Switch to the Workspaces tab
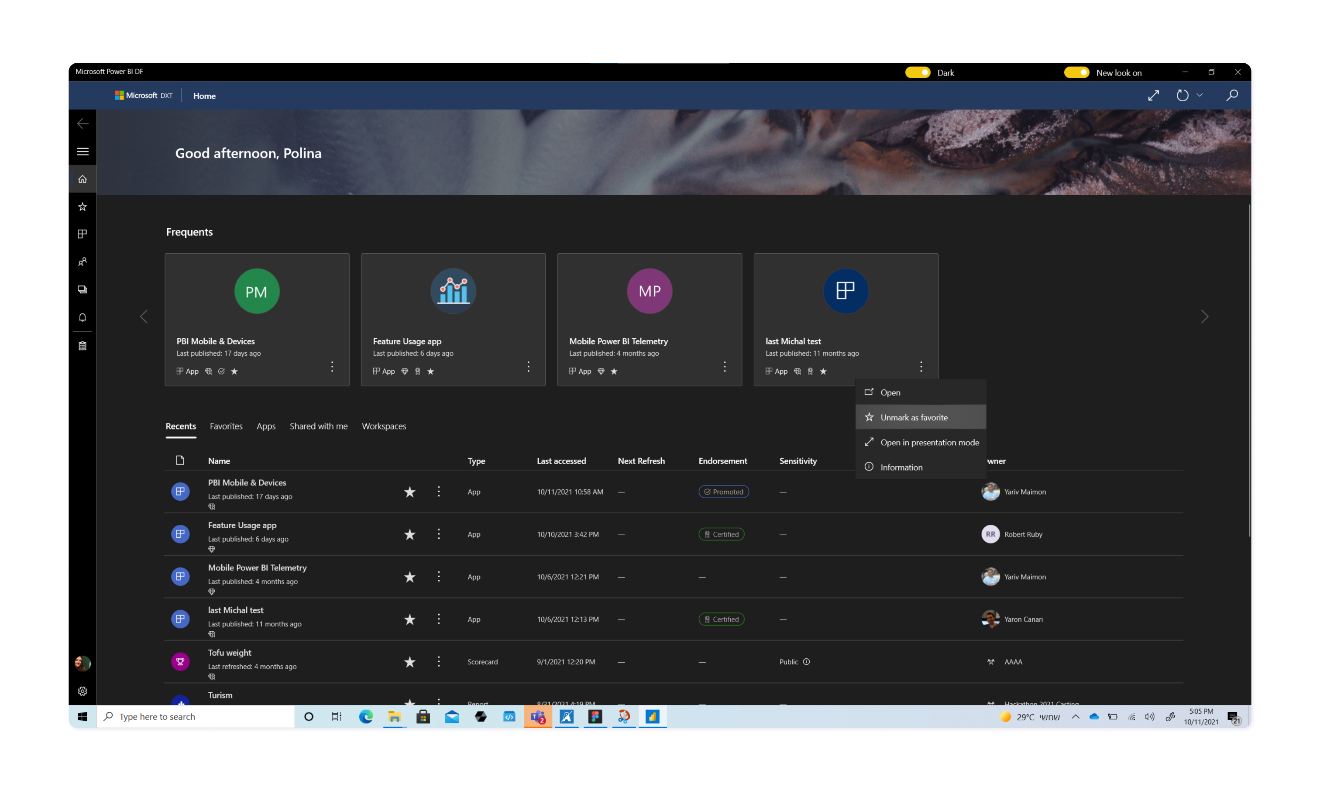The height and width of the screenshot is (791, 1320). [x=384, y=426]
